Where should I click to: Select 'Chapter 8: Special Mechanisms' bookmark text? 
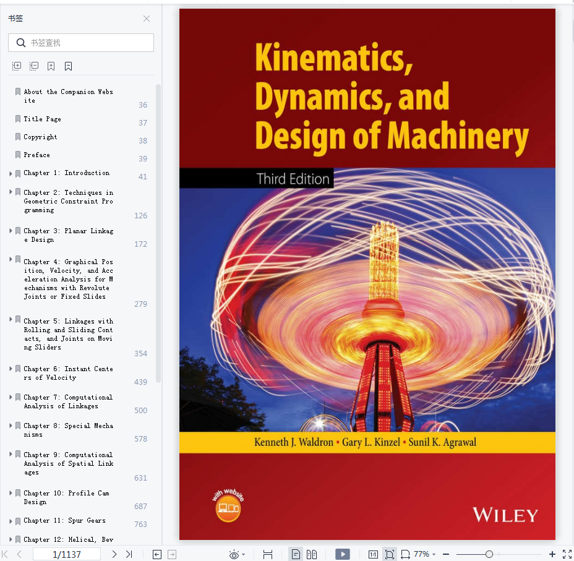click(69, 430)
